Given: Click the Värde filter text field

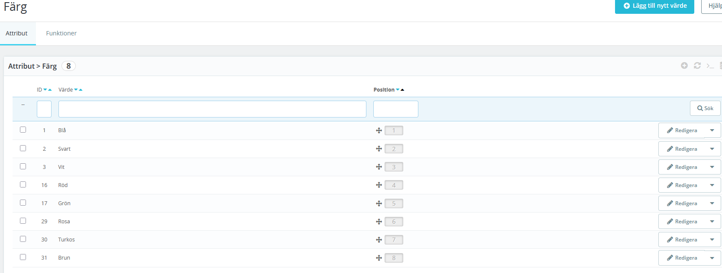Looking at the screenshot, I should (x=212, y=109).
